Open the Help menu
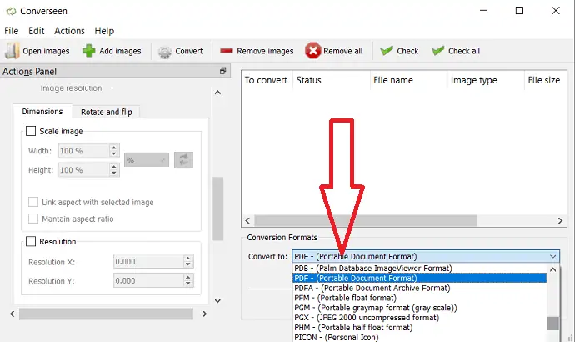The width and height of the screenshot is (575, 342). click(x=104, y=31)
